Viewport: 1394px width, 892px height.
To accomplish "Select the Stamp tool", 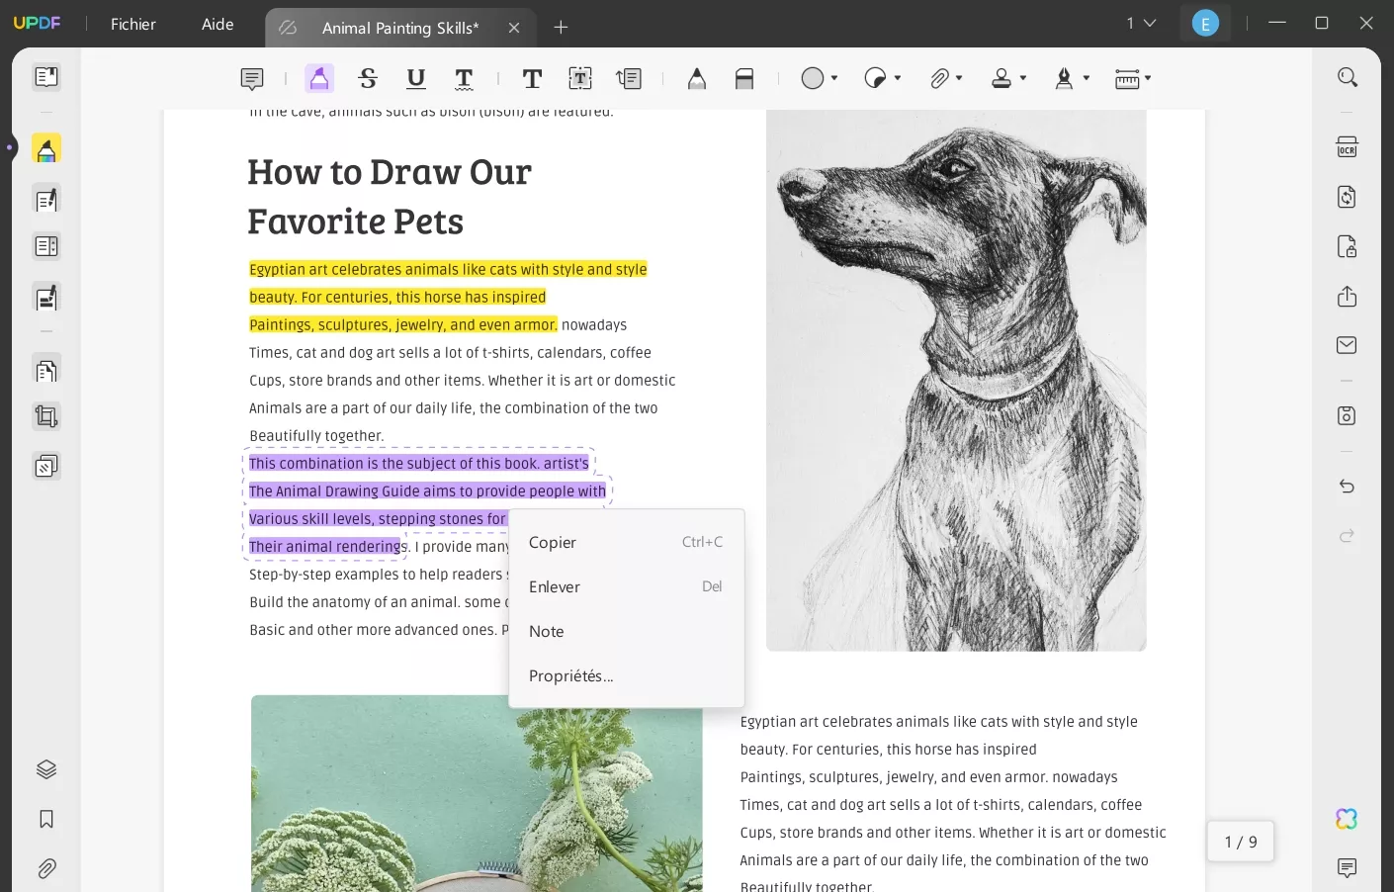I will click(1002, 78).
